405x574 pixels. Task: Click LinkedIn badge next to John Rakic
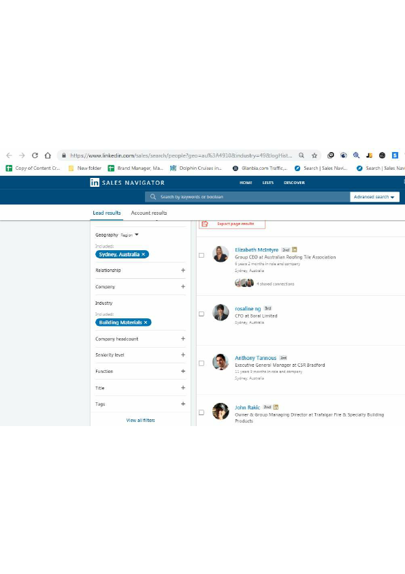pos(276,407)
